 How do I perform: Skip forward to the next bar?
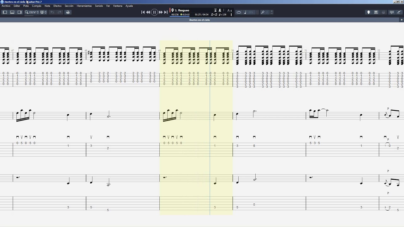point(161,12)
